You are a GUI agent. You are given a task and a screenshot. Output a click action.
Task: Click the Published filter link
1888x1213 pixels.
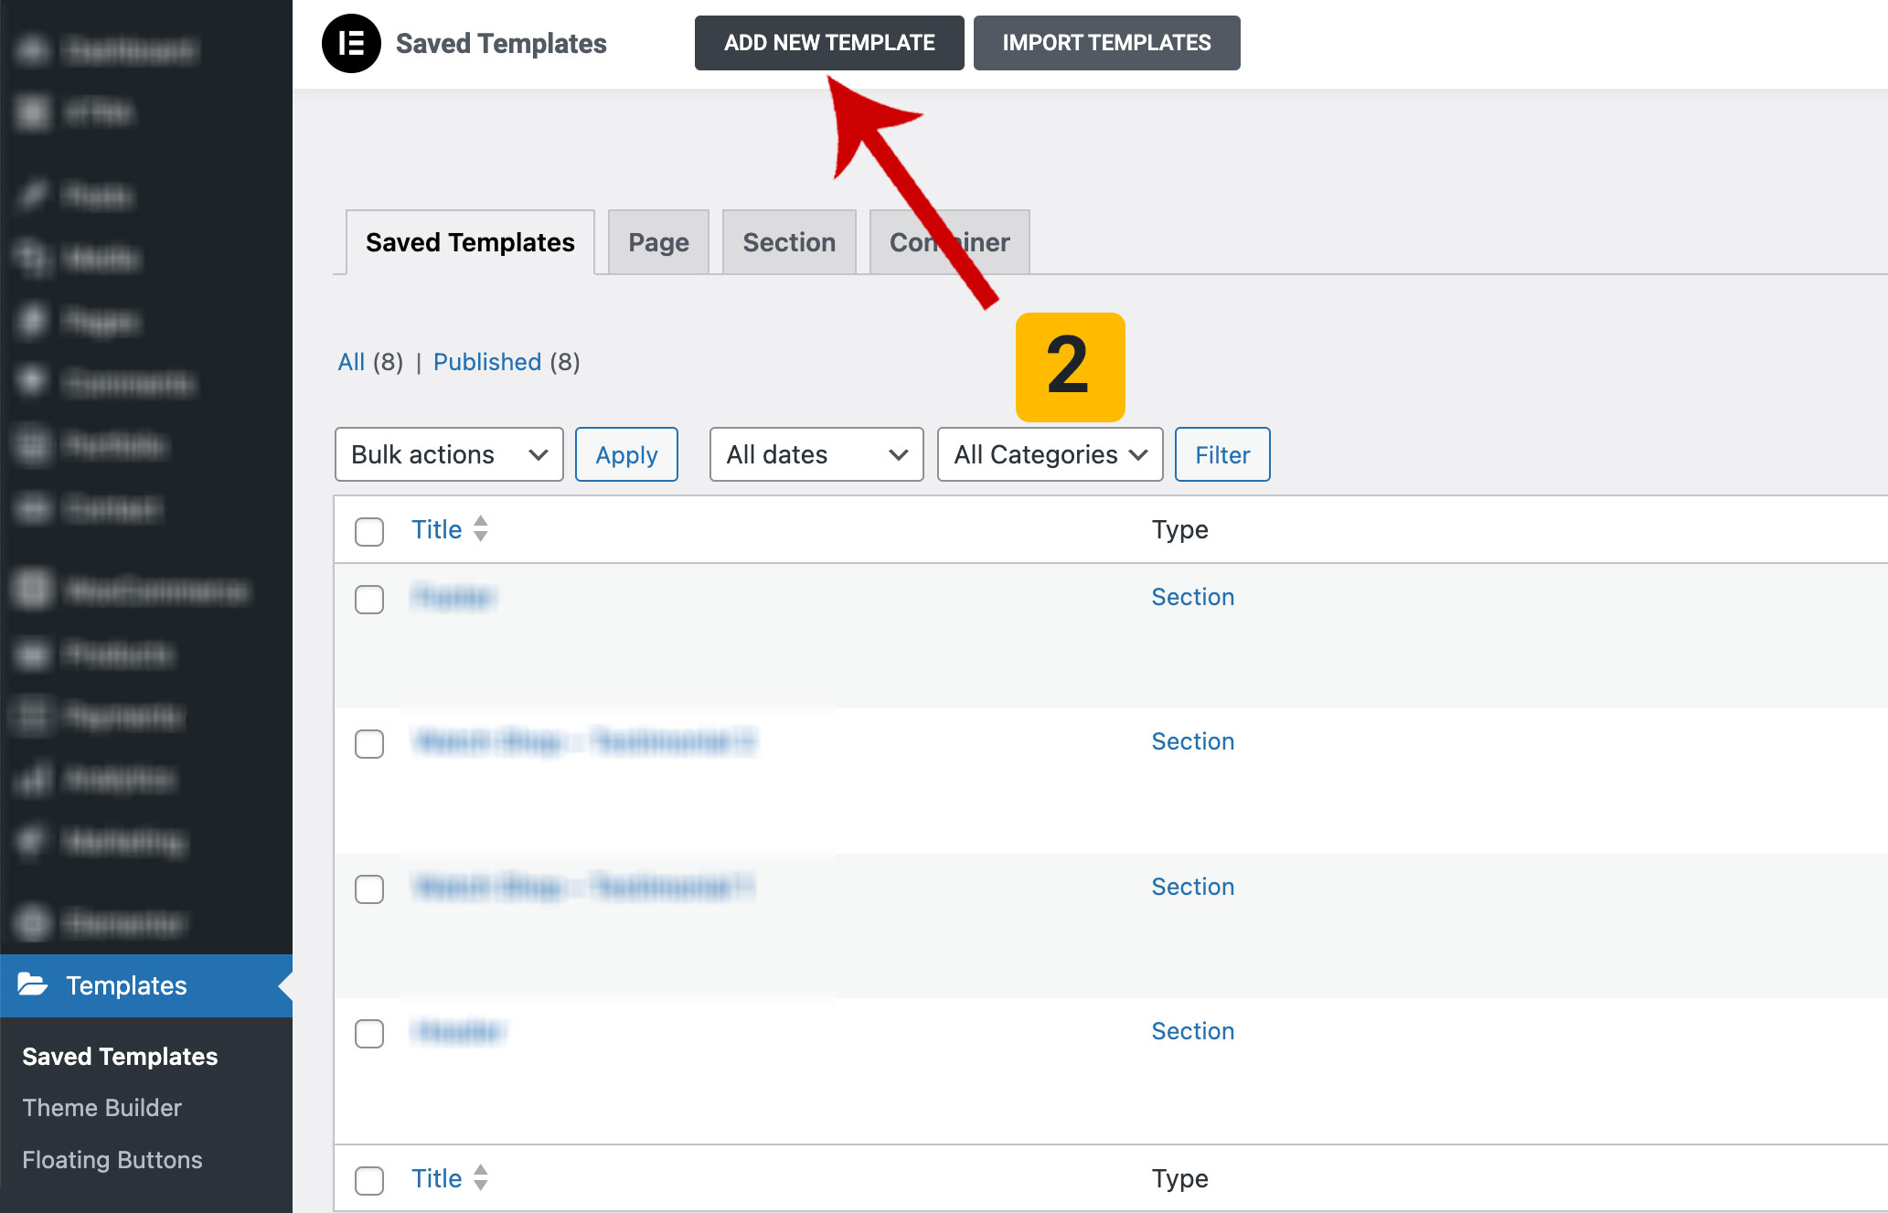486,362
